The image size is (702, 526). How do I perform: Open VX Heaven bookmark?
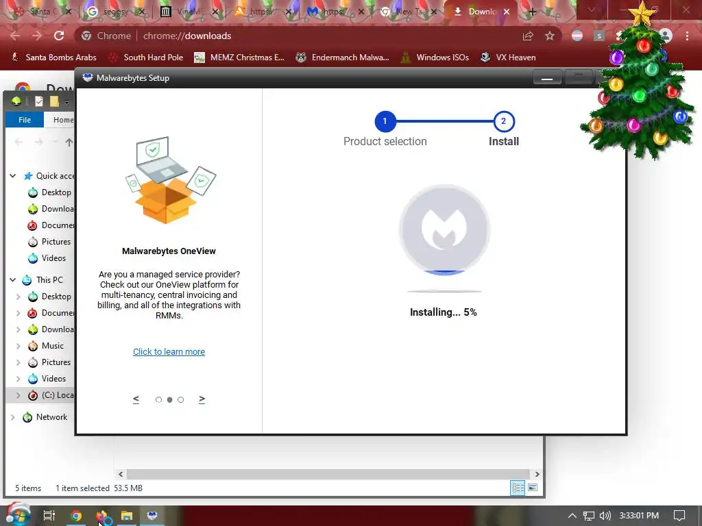508,58
